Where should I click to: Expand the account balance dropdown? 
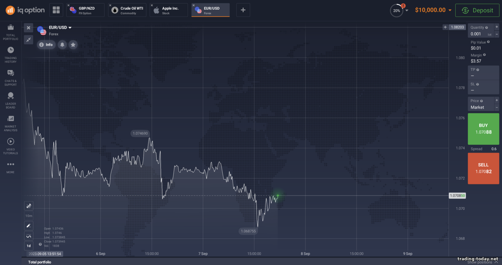450,10
